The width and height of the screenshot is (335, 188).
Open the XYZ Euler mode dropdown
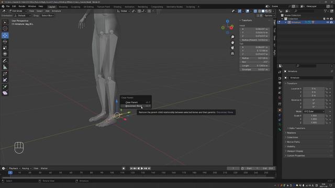coord(314,111)
